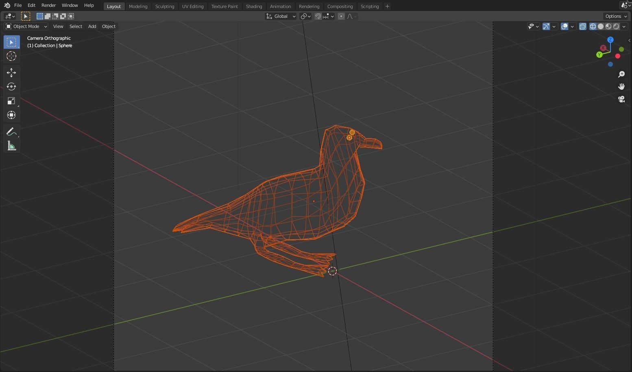Viewport: 632px width, 372px height.
Task: Activate the Select Box tool in left toolbar
Action: click(11, 42)
